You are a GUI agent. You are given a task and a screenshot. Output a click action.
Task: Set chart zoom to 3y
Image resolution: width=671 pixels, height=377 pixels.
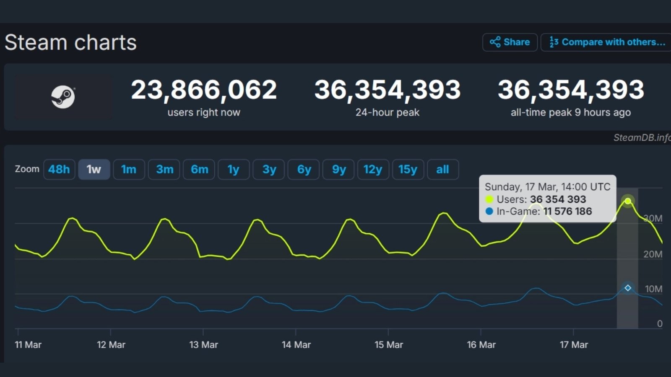[268, 169]
